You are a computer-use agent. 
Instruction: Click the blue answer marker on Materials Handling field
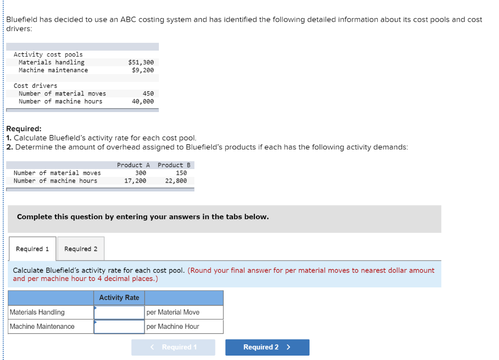point(96,308)
